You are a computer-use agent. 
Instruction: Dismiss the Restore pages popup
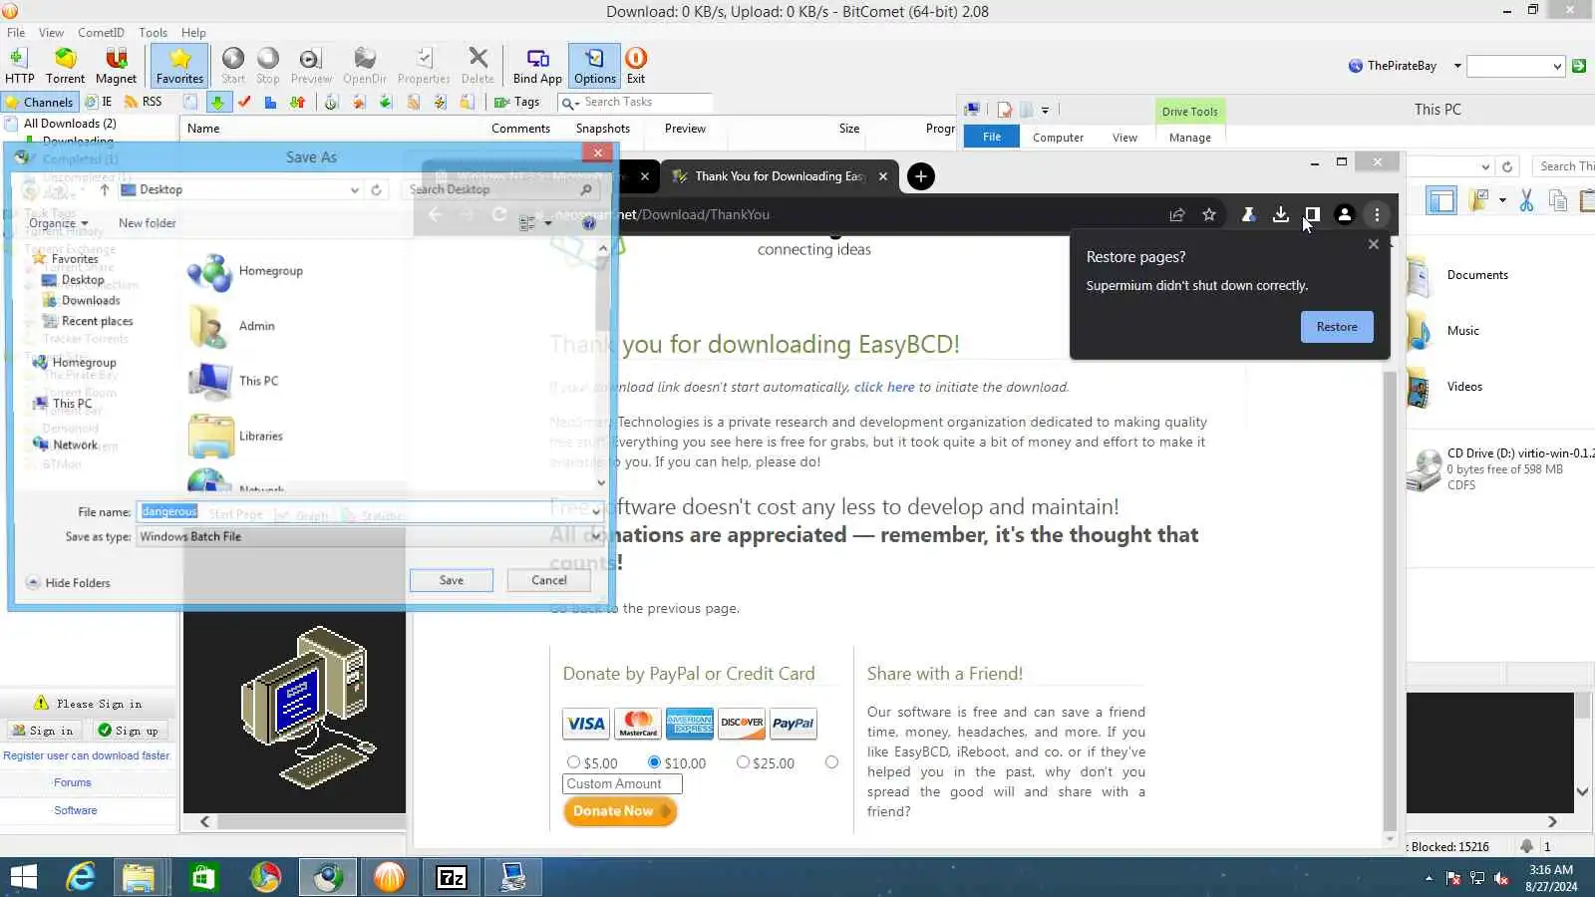click(x=1374, y=244)
